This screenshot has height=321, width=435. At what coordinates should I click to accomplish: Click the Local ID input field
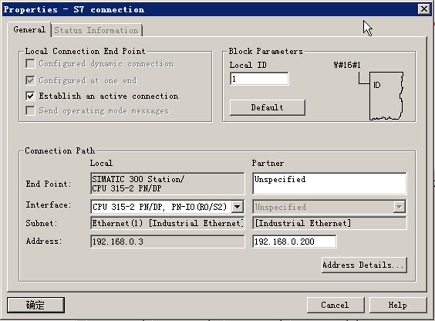coord(259,79)
